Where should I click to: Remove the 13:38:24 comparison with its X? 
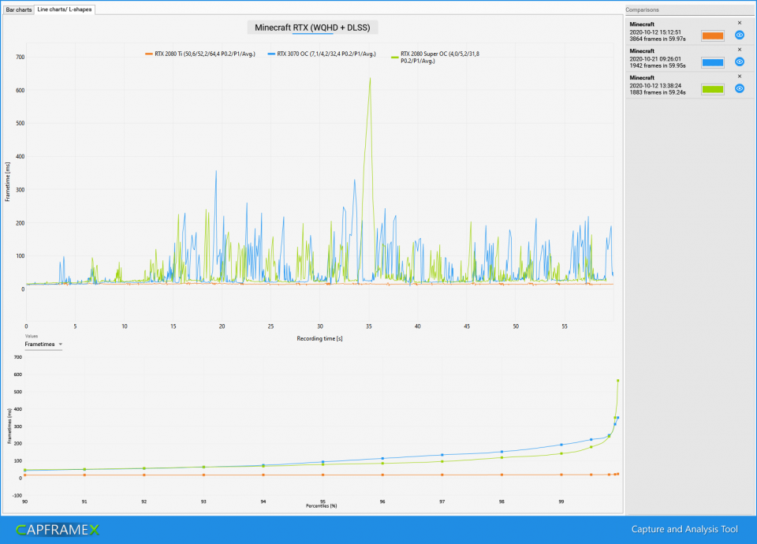click(x=739, y=76)
